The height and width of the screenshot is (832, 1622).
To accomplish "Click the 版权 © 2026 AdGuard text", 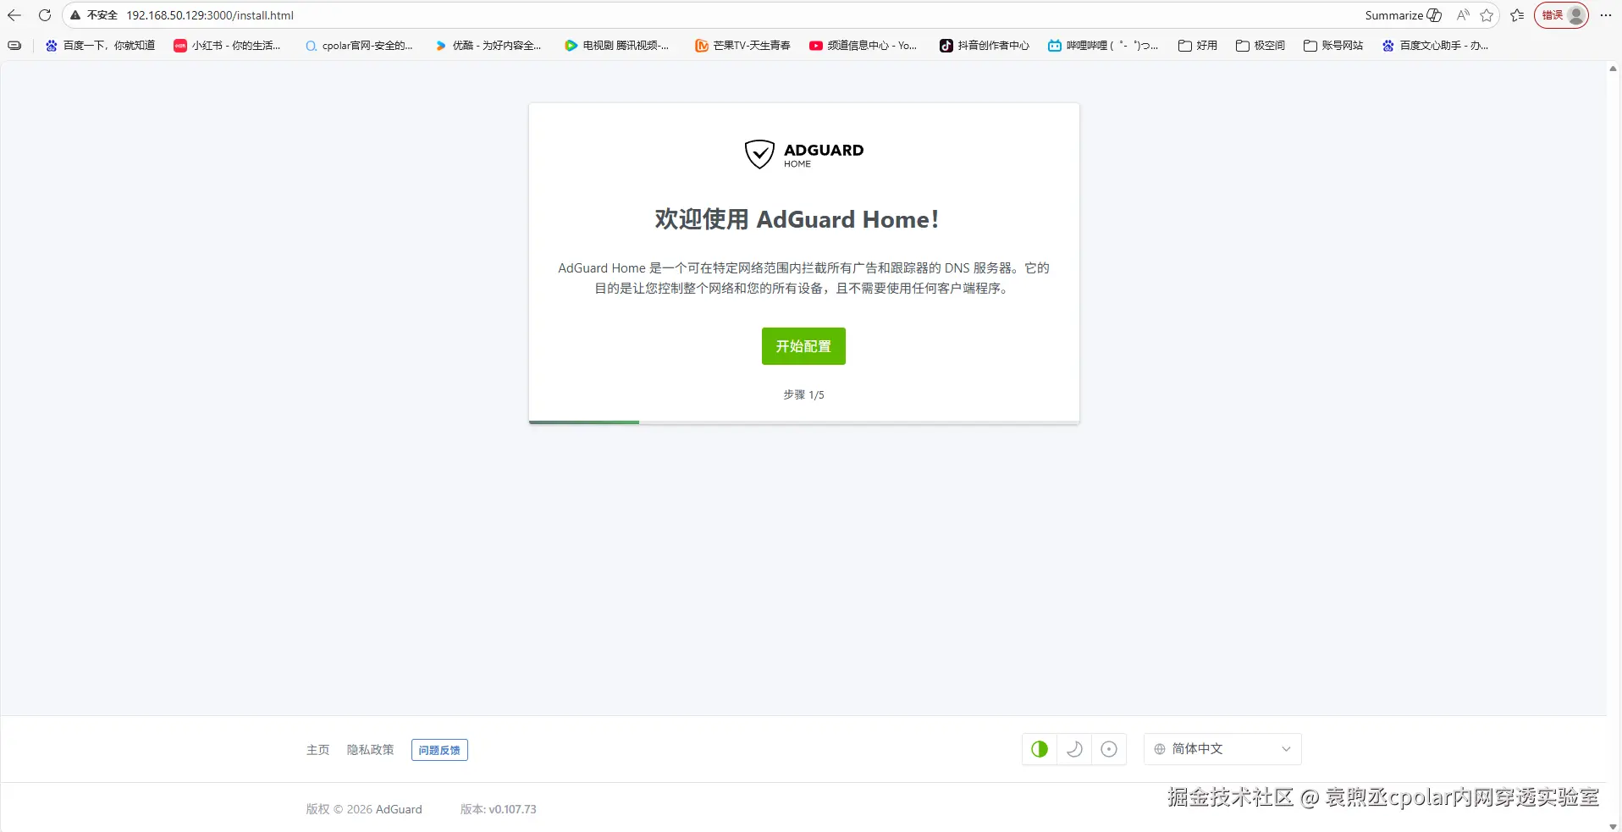I will click(364, 809).
